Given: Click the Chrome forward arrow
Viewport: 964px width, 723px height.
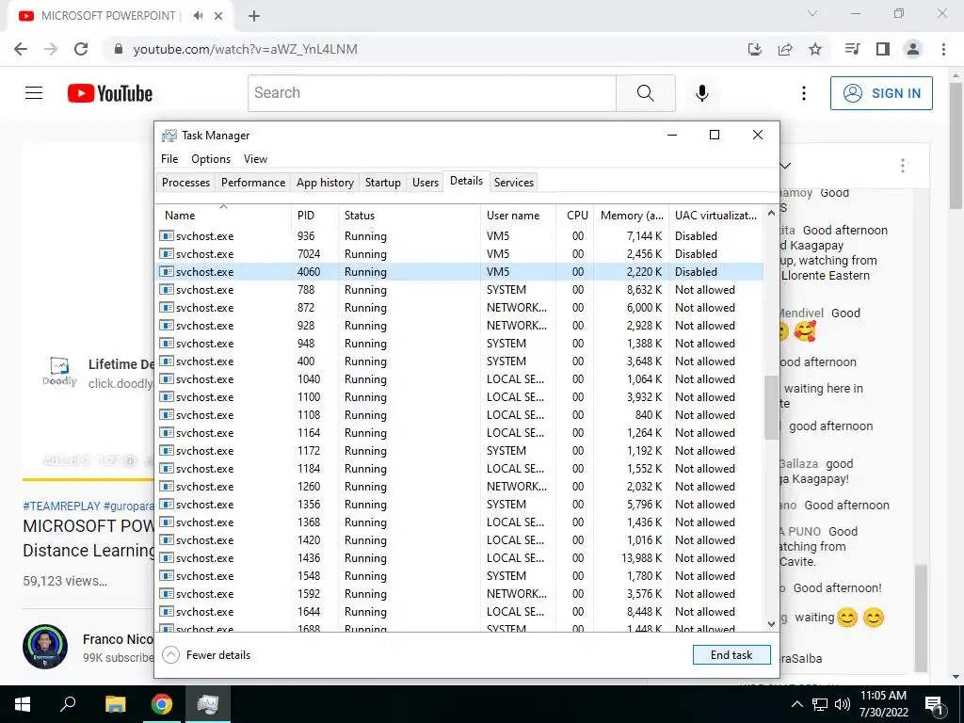Looking at the screenshot, I should point(51,49).
